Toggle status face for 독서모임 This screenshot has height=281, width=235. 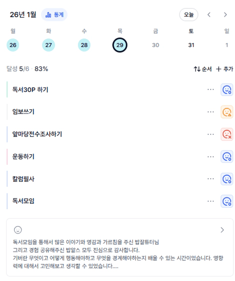point(227,201)
